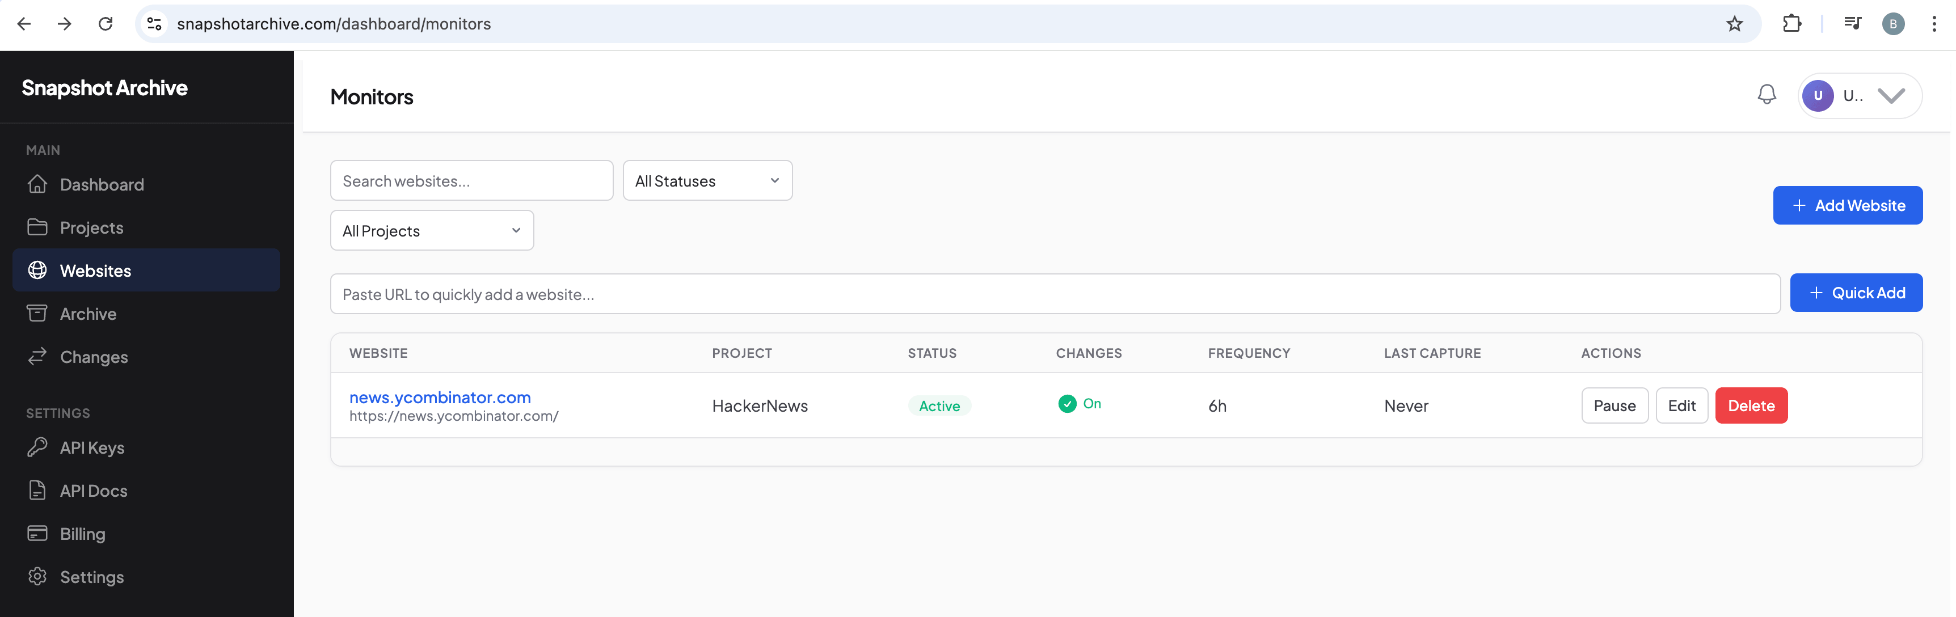Toggle changes On for news.ycombinator.com
1956x617 pixels.
[x=1079, y=404]
